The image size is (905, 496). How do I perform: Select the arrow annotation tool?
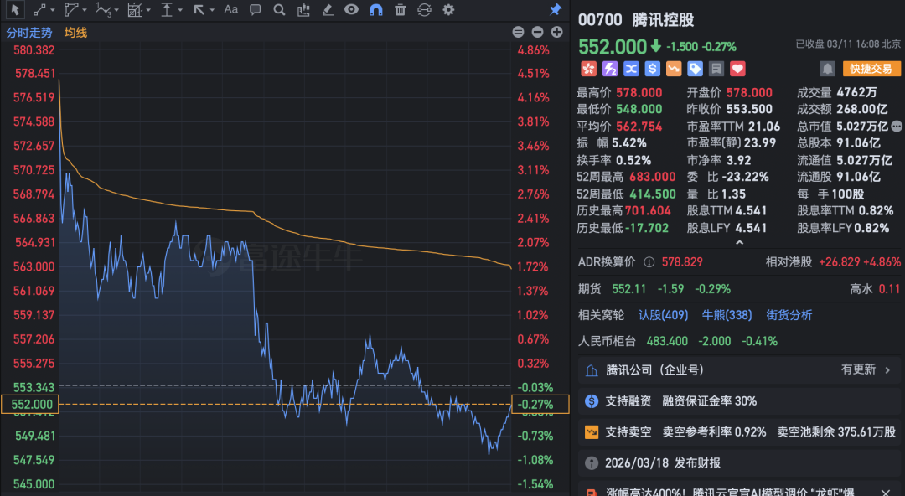(199, 10)
